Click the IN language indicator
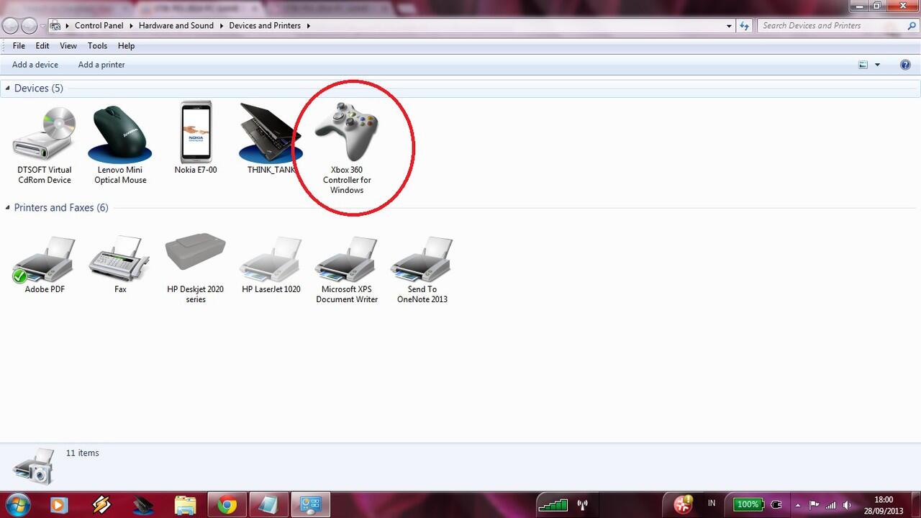The width and height of the screenshot is (921, 518). click(712, 504)
